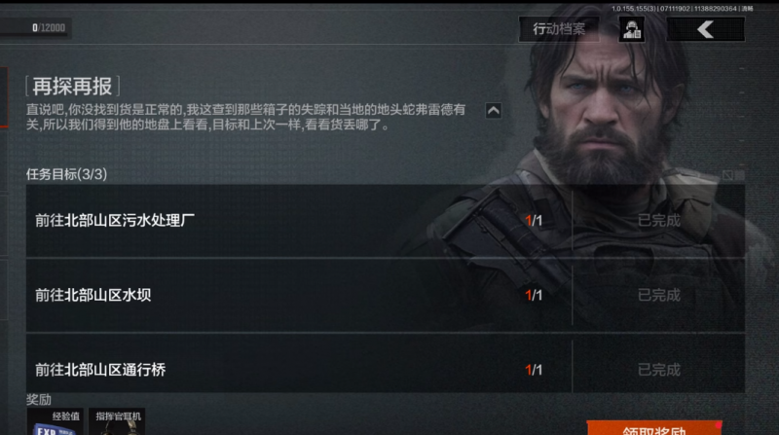Screen dimensions: 779x435
Task: Click the operator profile soldier icon
Action: click(631, 29)
